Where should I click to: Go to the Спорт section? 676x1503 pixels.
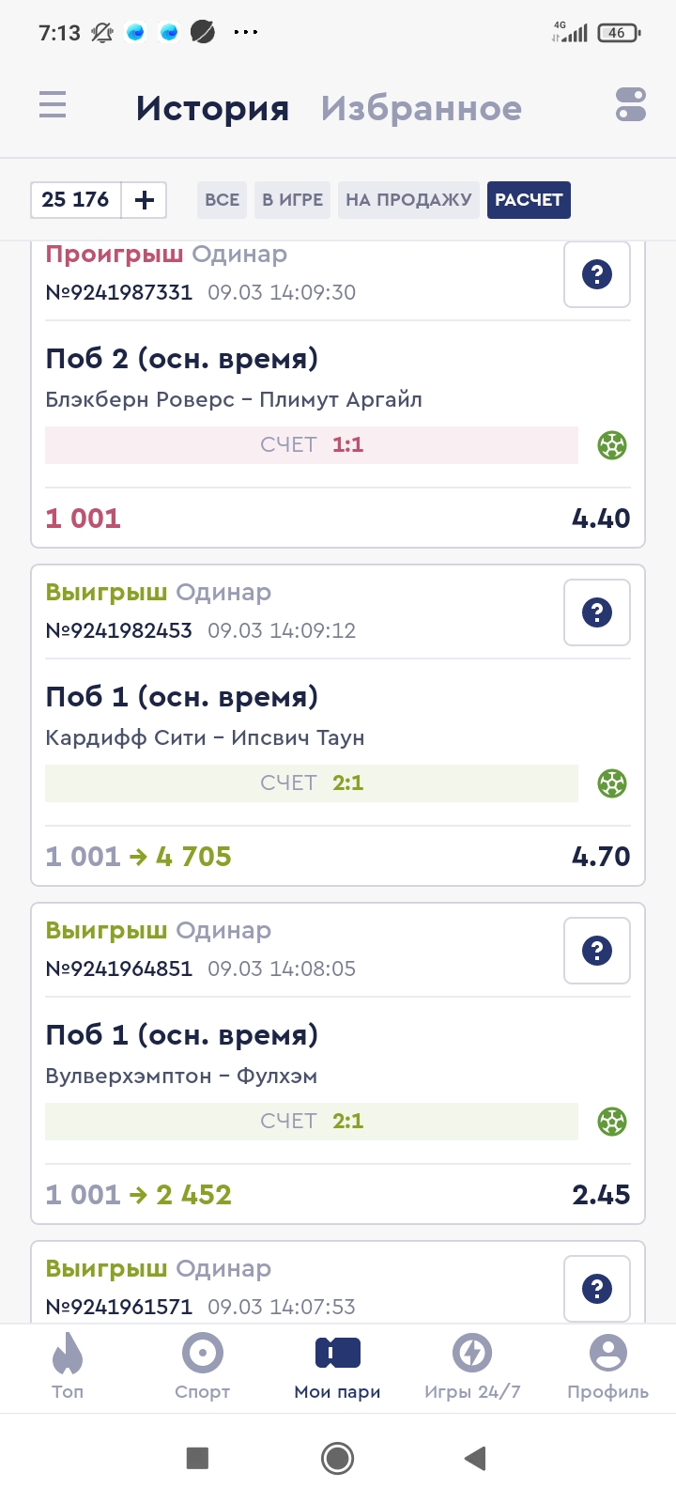click(x=202, y=1367)
